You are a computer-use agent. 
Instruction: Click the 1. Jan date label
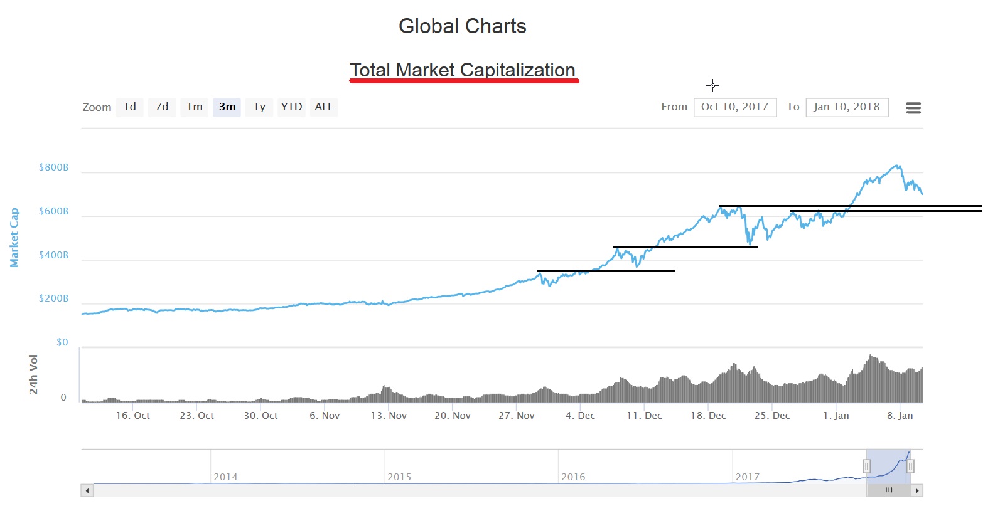(836, 416)
